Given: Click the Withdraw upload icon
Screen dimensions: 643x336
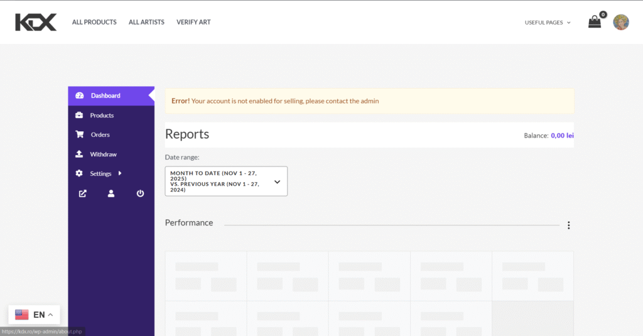Looking at the screenshot, I should pos(79,154).
